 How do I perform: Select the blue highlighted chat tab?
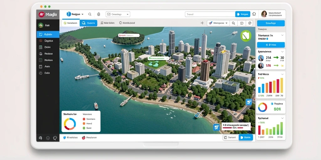(x=88, y=23)
